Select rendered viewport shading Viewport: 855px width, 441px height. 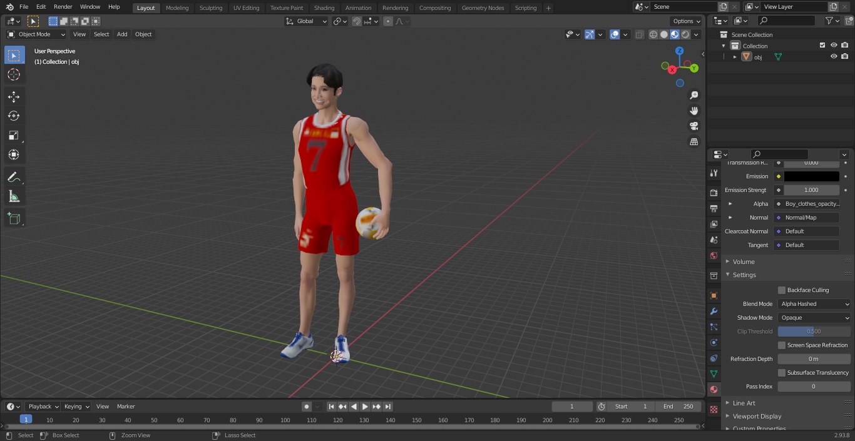click(685, 34)
